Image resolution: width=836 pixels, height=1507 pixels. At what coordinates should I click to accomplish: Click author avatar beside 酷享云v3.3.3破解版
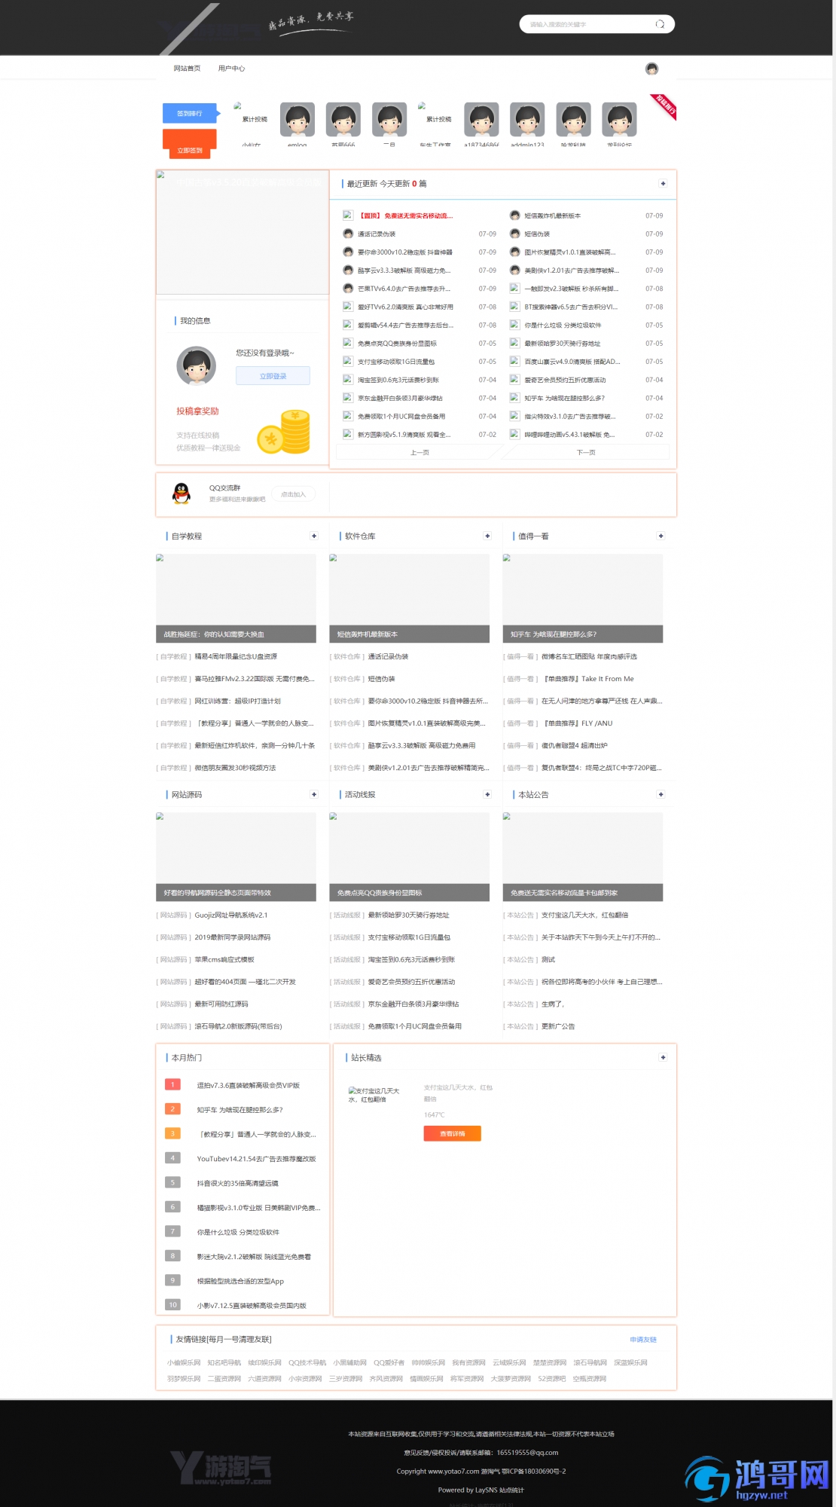pyautogui.click(x=348, y=270)
